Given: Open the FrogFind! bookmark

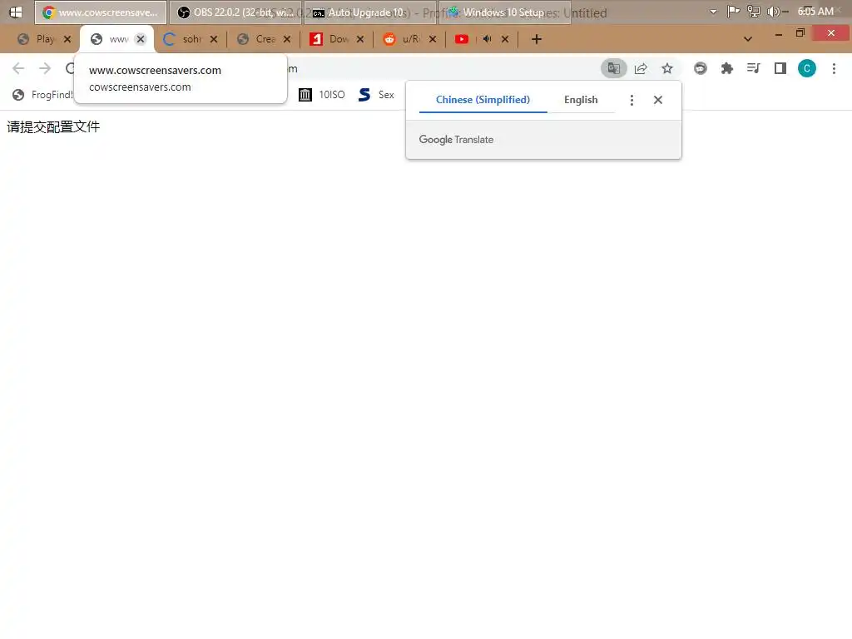Looking at the screenshot, I should point(42,95).
